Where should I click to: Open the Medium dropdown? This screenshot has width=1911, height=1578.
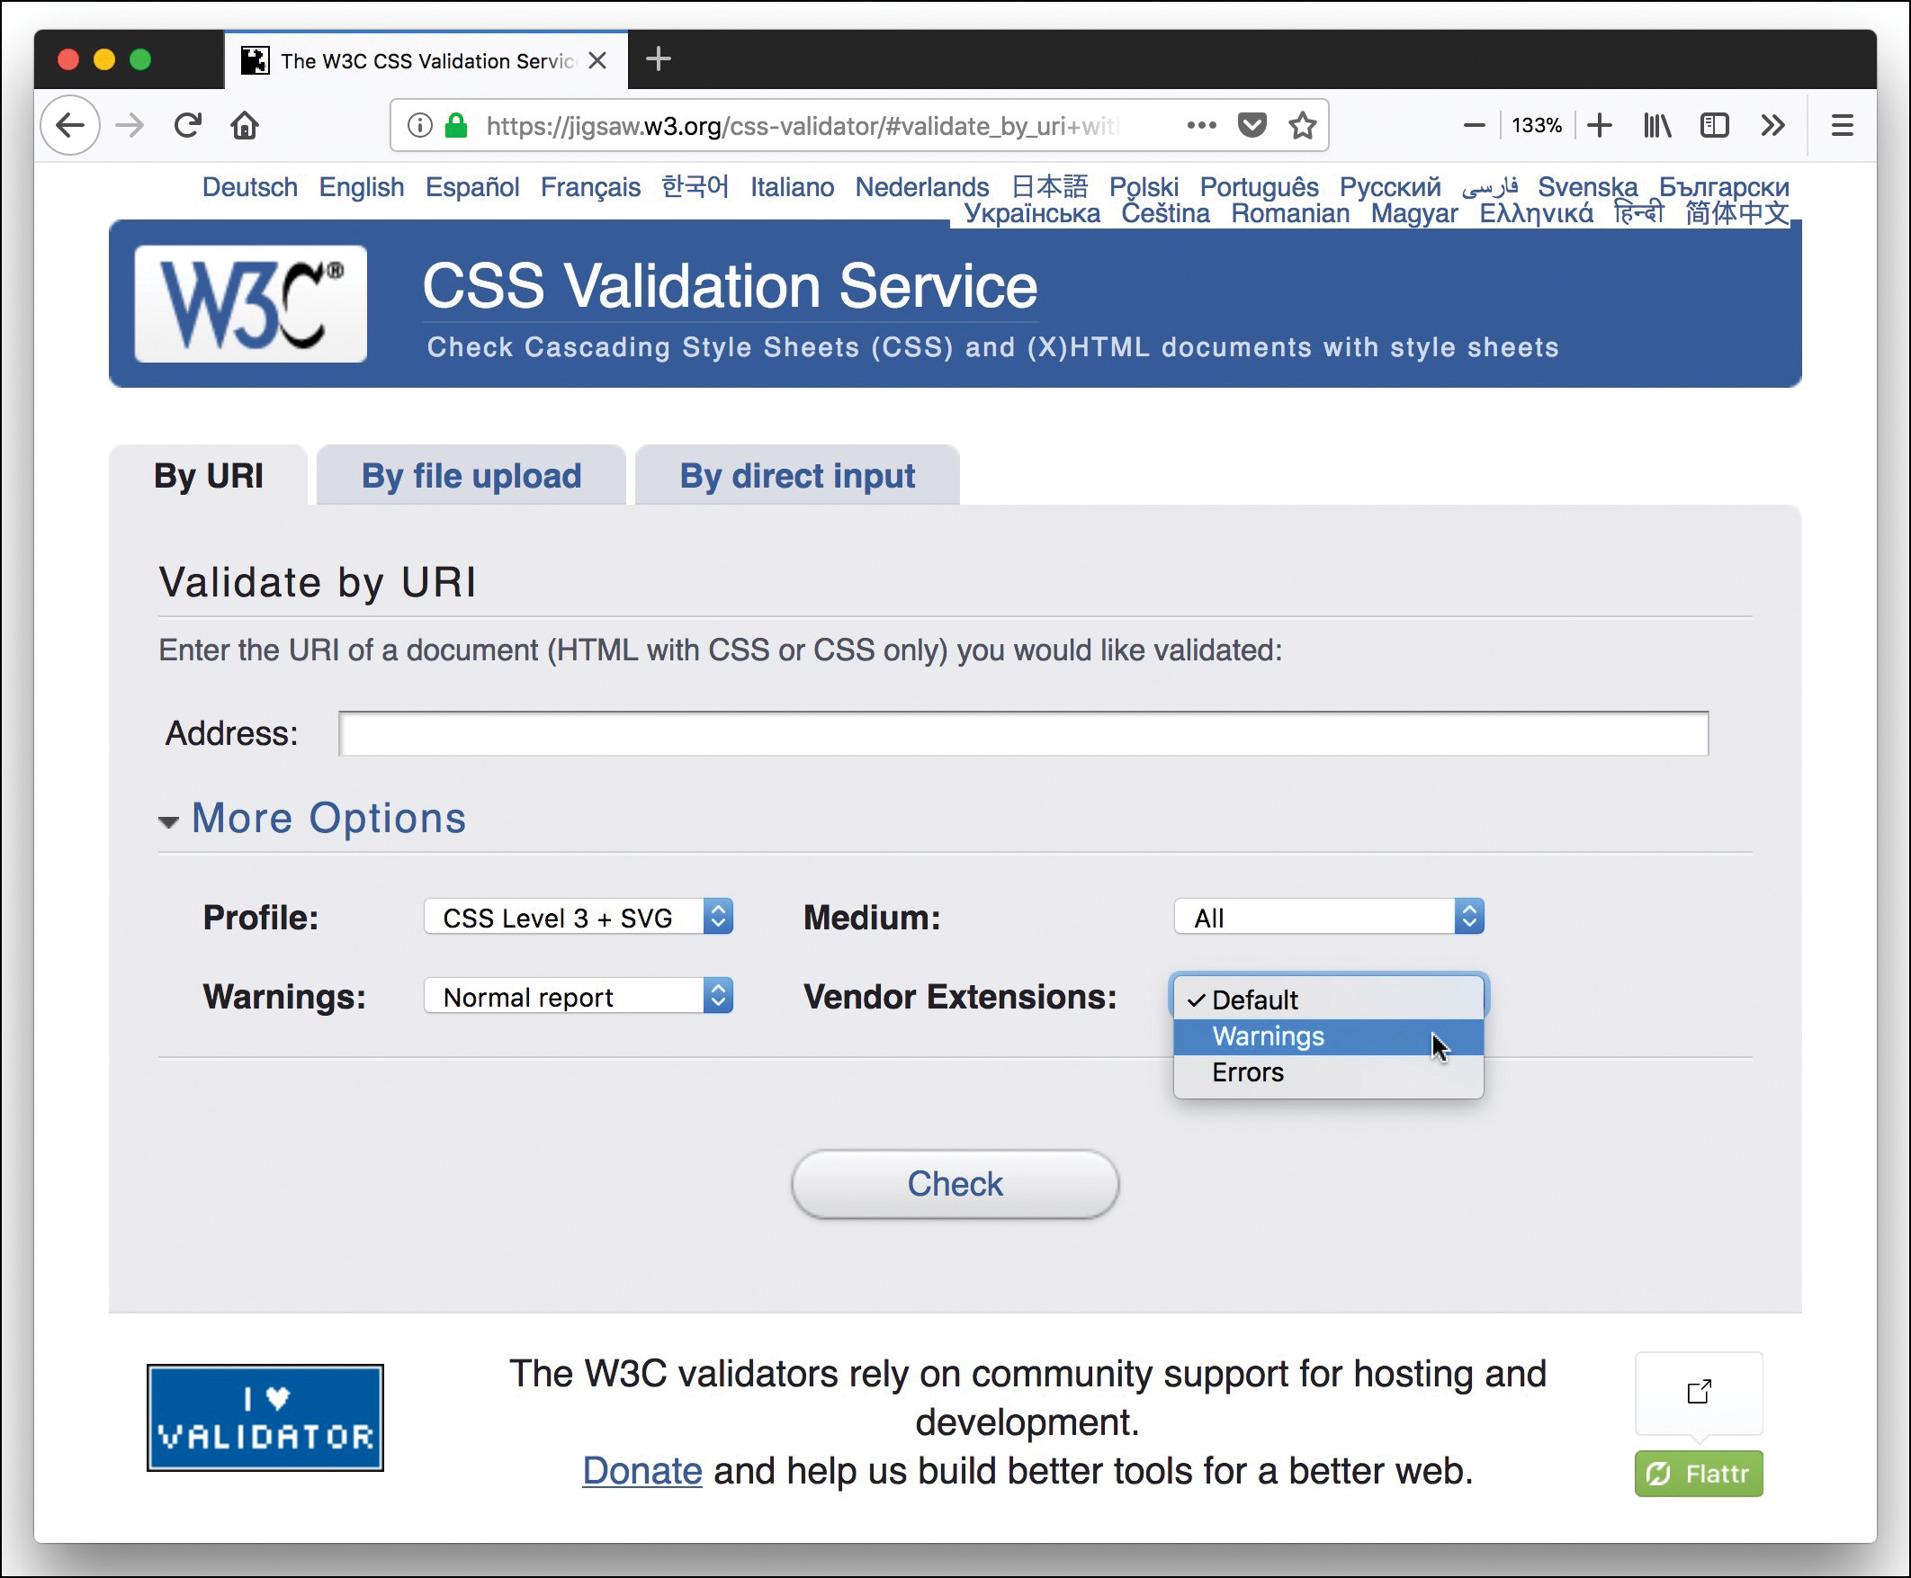pyautogui.click(x=1328, y=917)
